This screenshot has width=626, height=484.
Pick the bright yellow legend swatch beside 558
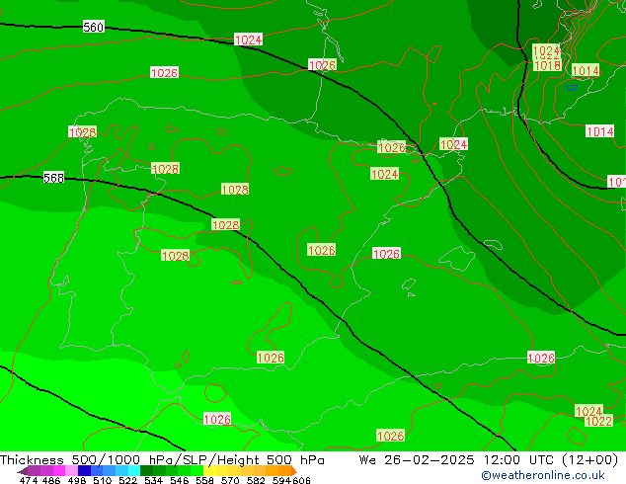coord(209,471)
